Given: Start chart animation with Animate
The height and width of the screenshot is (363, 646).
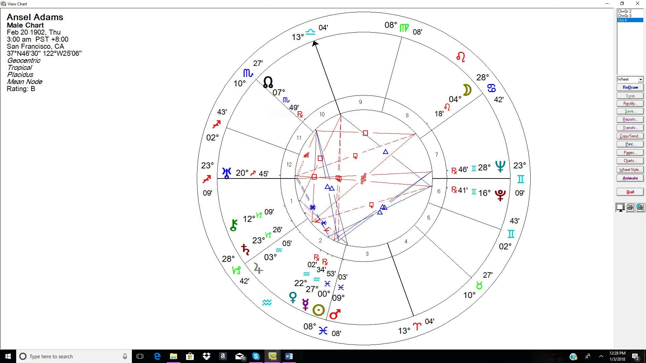Looking at the screenshot, I should 630,178.
